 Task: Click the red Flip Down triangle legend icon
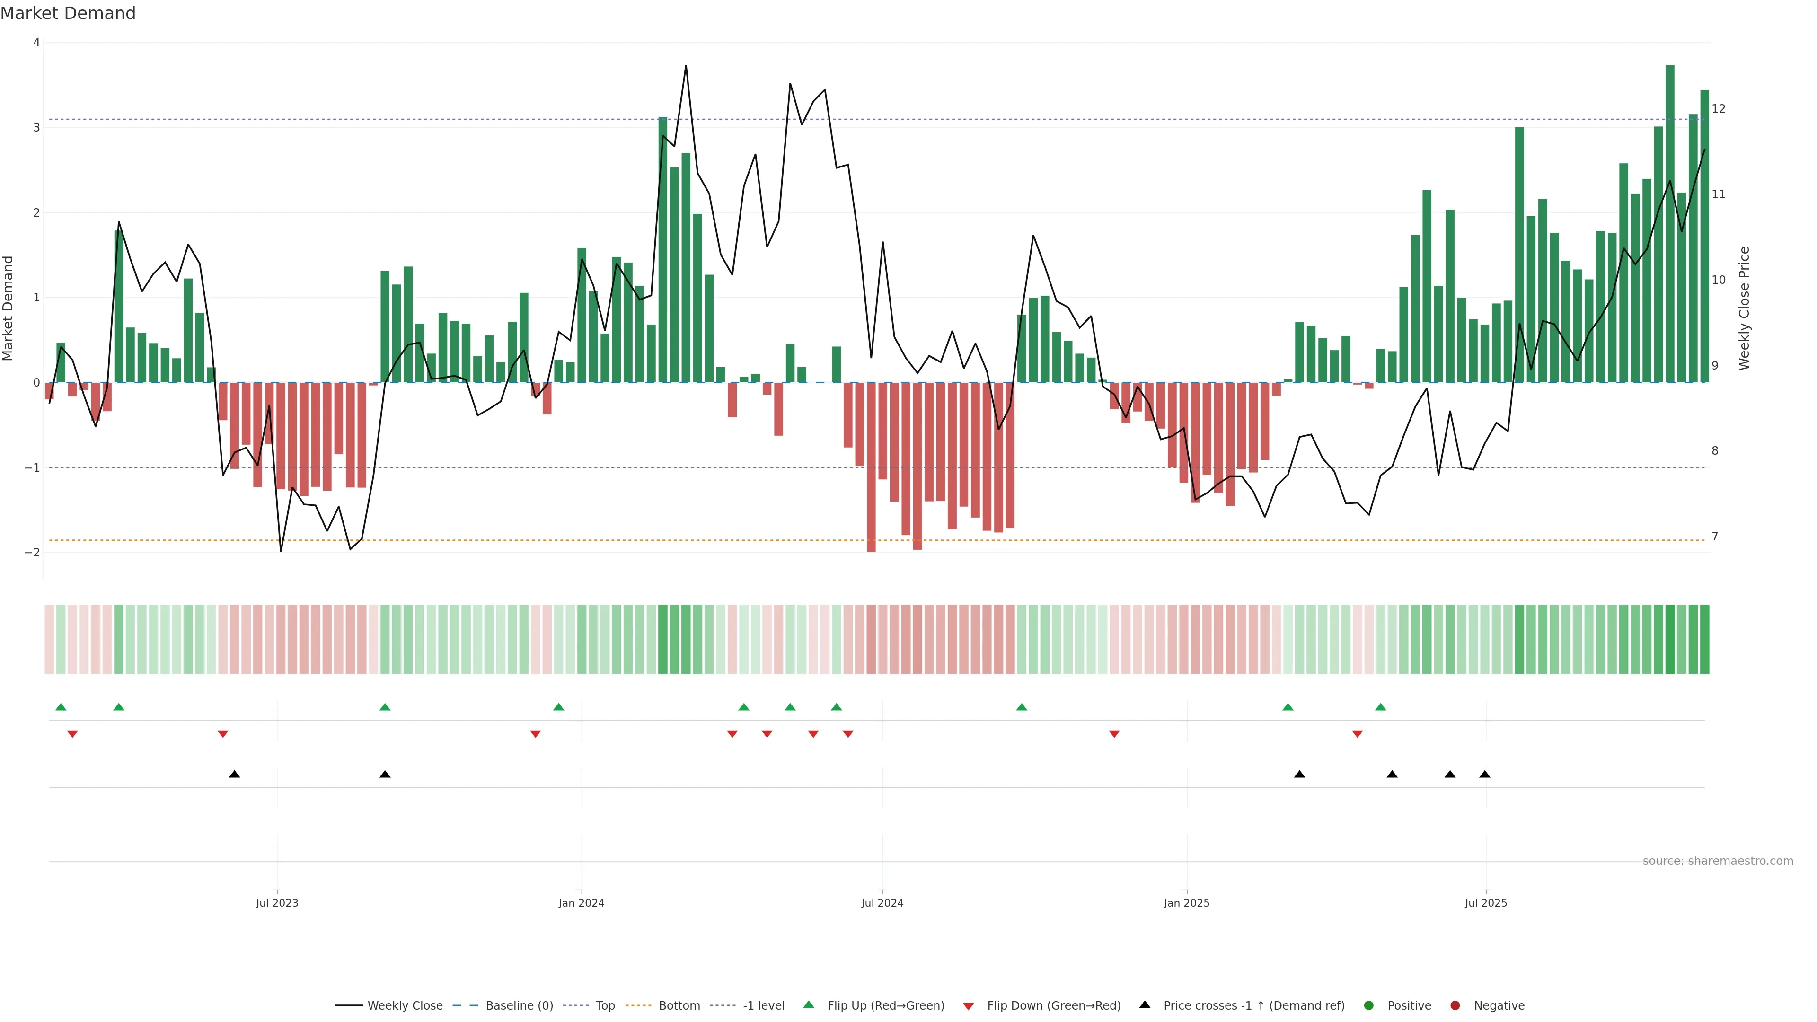(969, 1006)
